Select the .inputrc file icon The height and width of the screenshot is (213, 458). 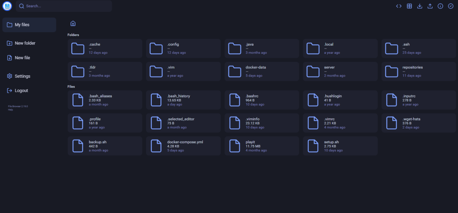(x=391, y=100)
